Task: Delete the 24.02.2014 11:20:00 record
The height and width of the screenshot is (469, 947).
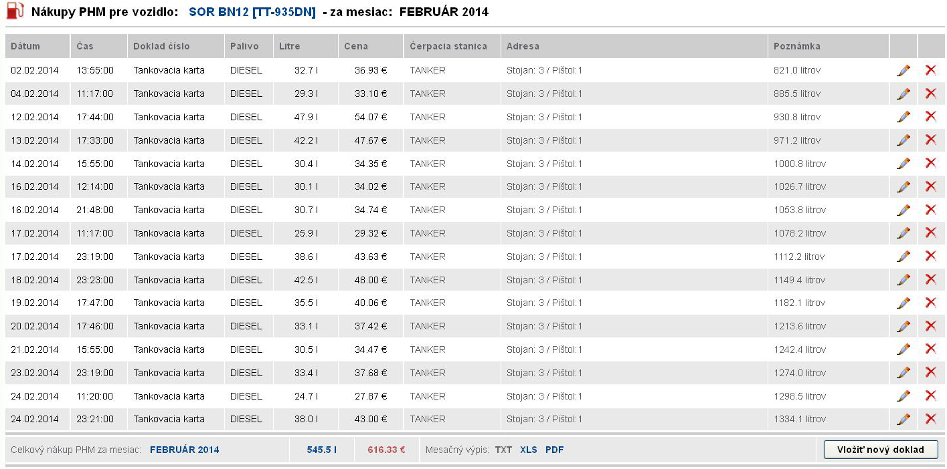Action: (x=930, y=396)
